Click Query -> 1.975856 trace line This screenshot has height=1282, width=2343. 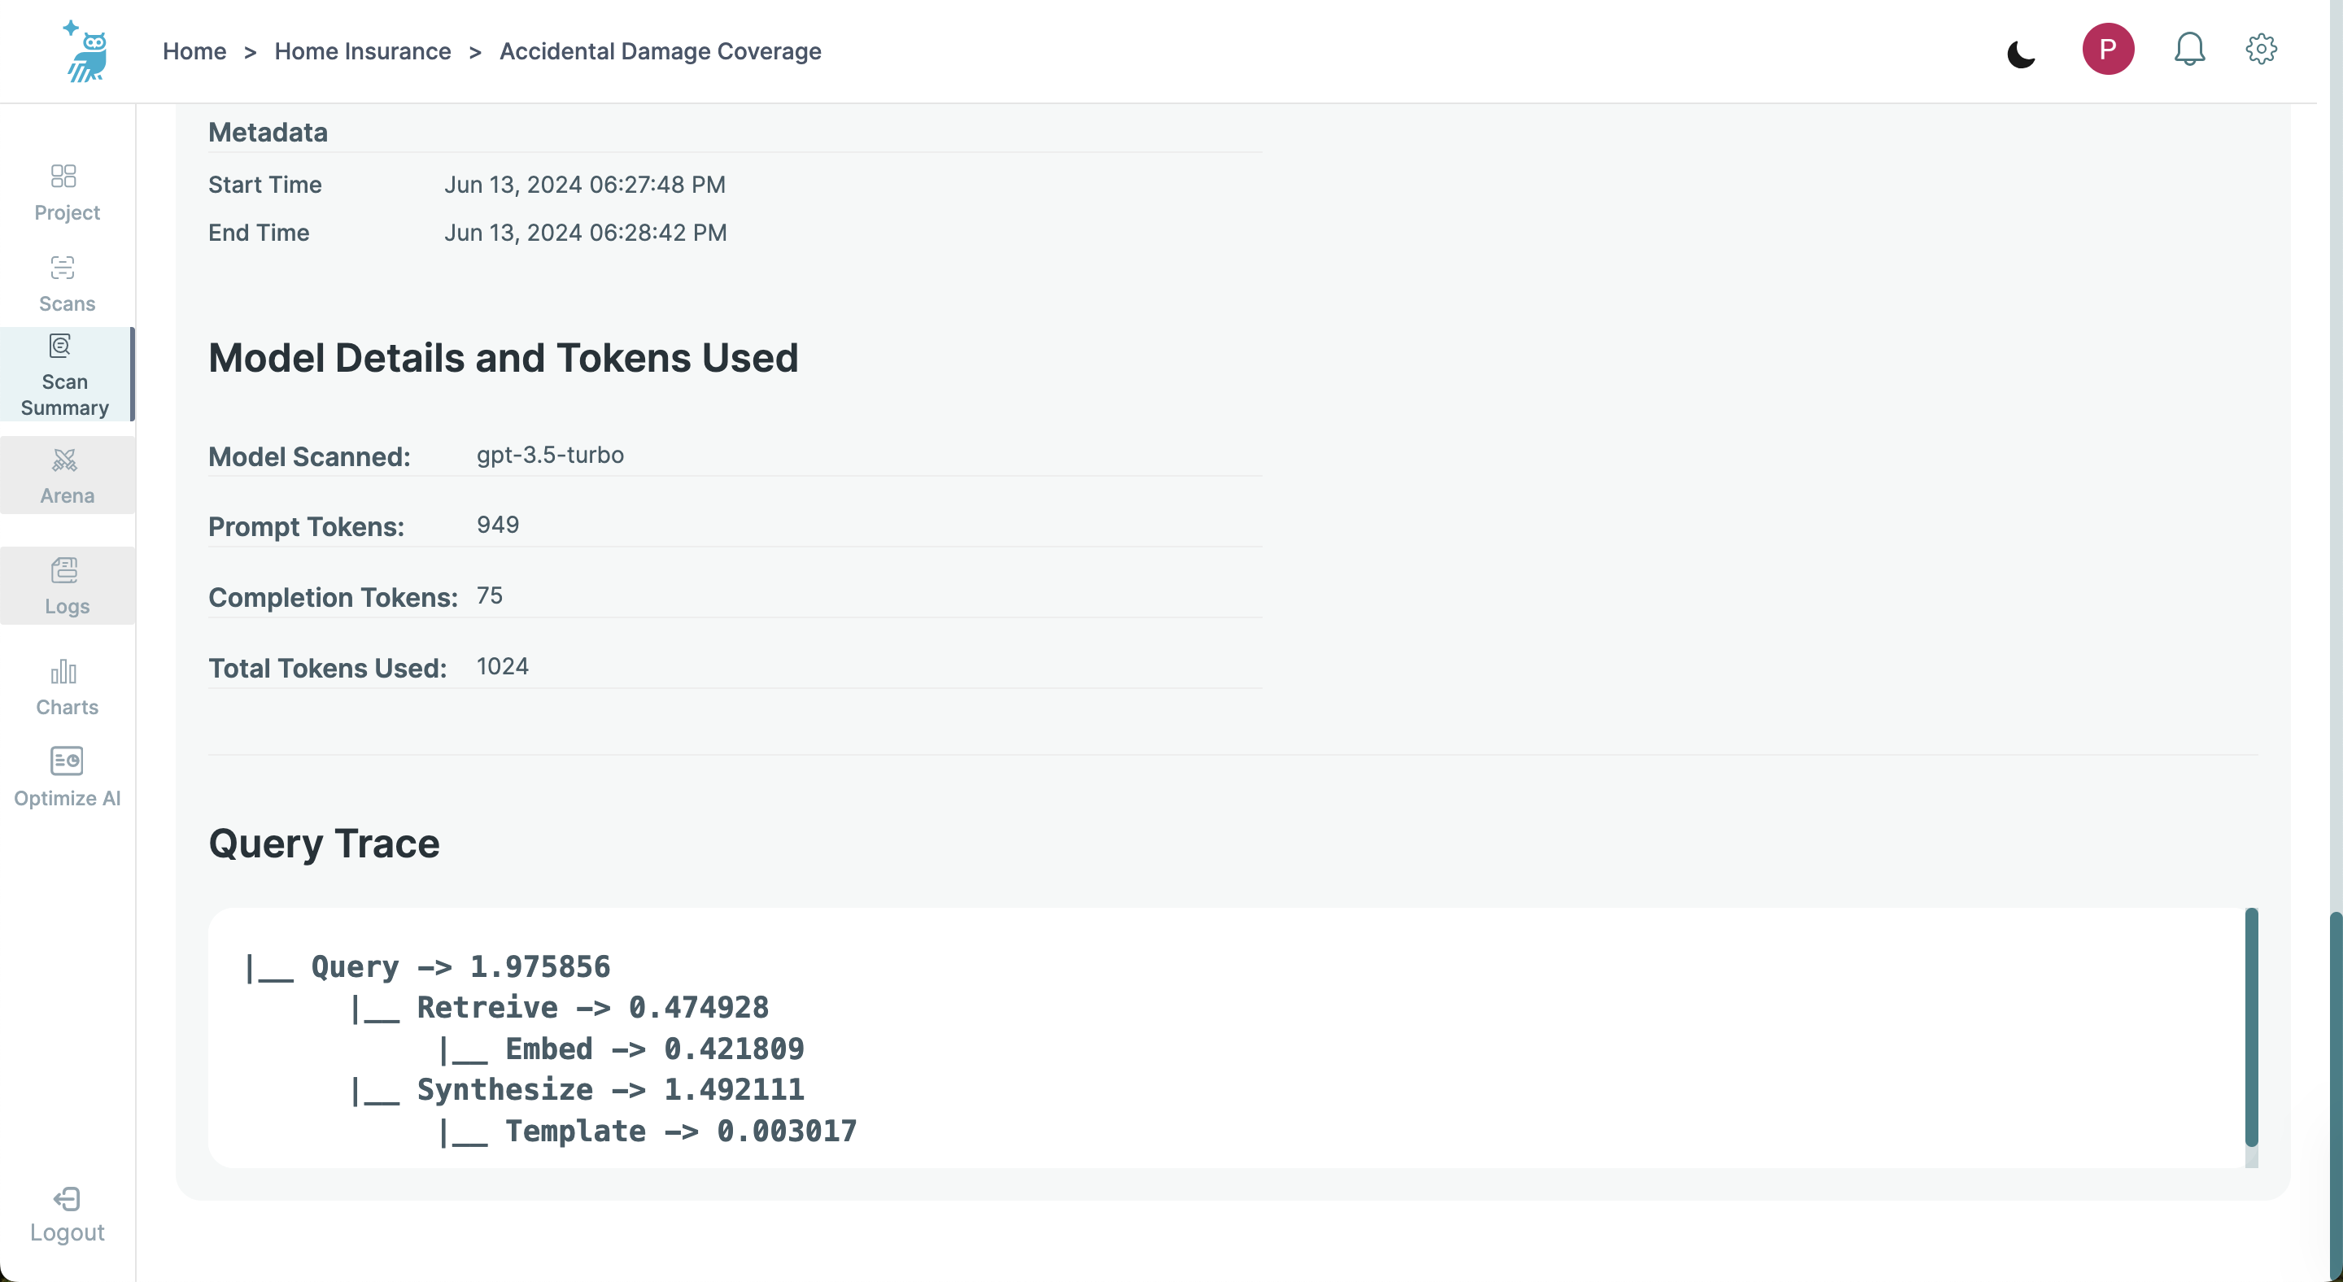pyautogui.click(x=427, y=966)
